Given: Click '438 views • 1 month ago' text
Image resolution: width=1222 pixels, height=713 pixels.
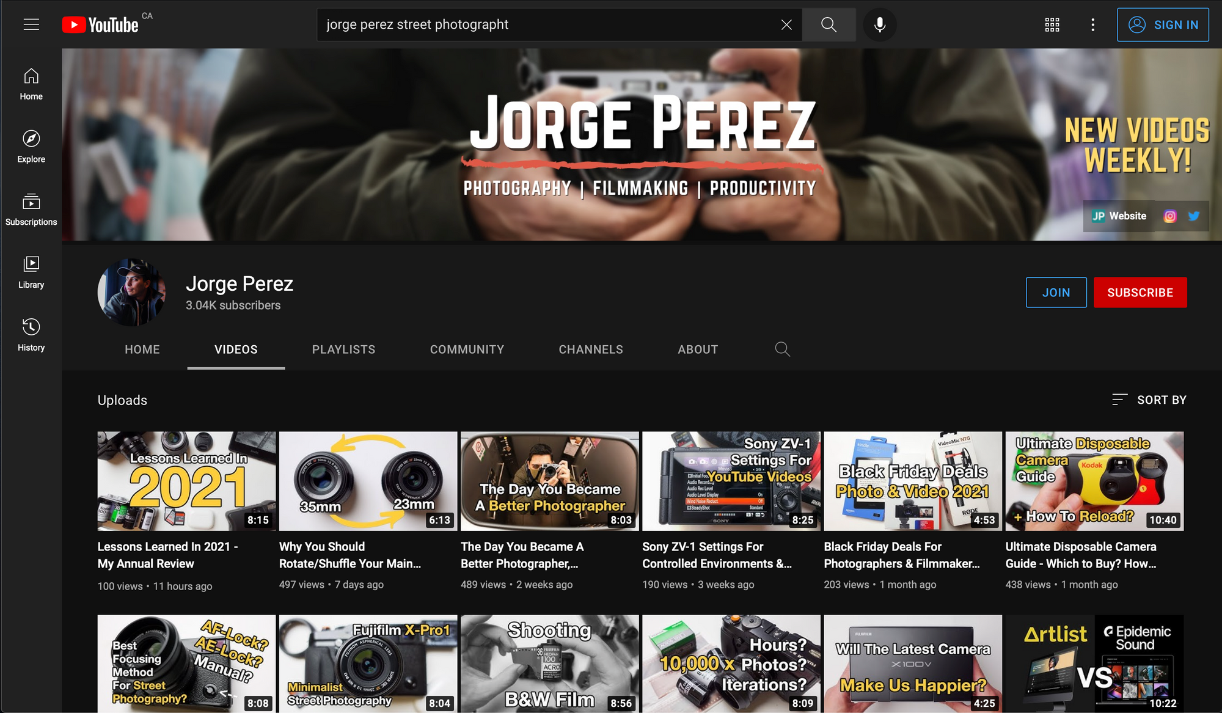Looking at the screenshot, I should [x=1061, y=585].
